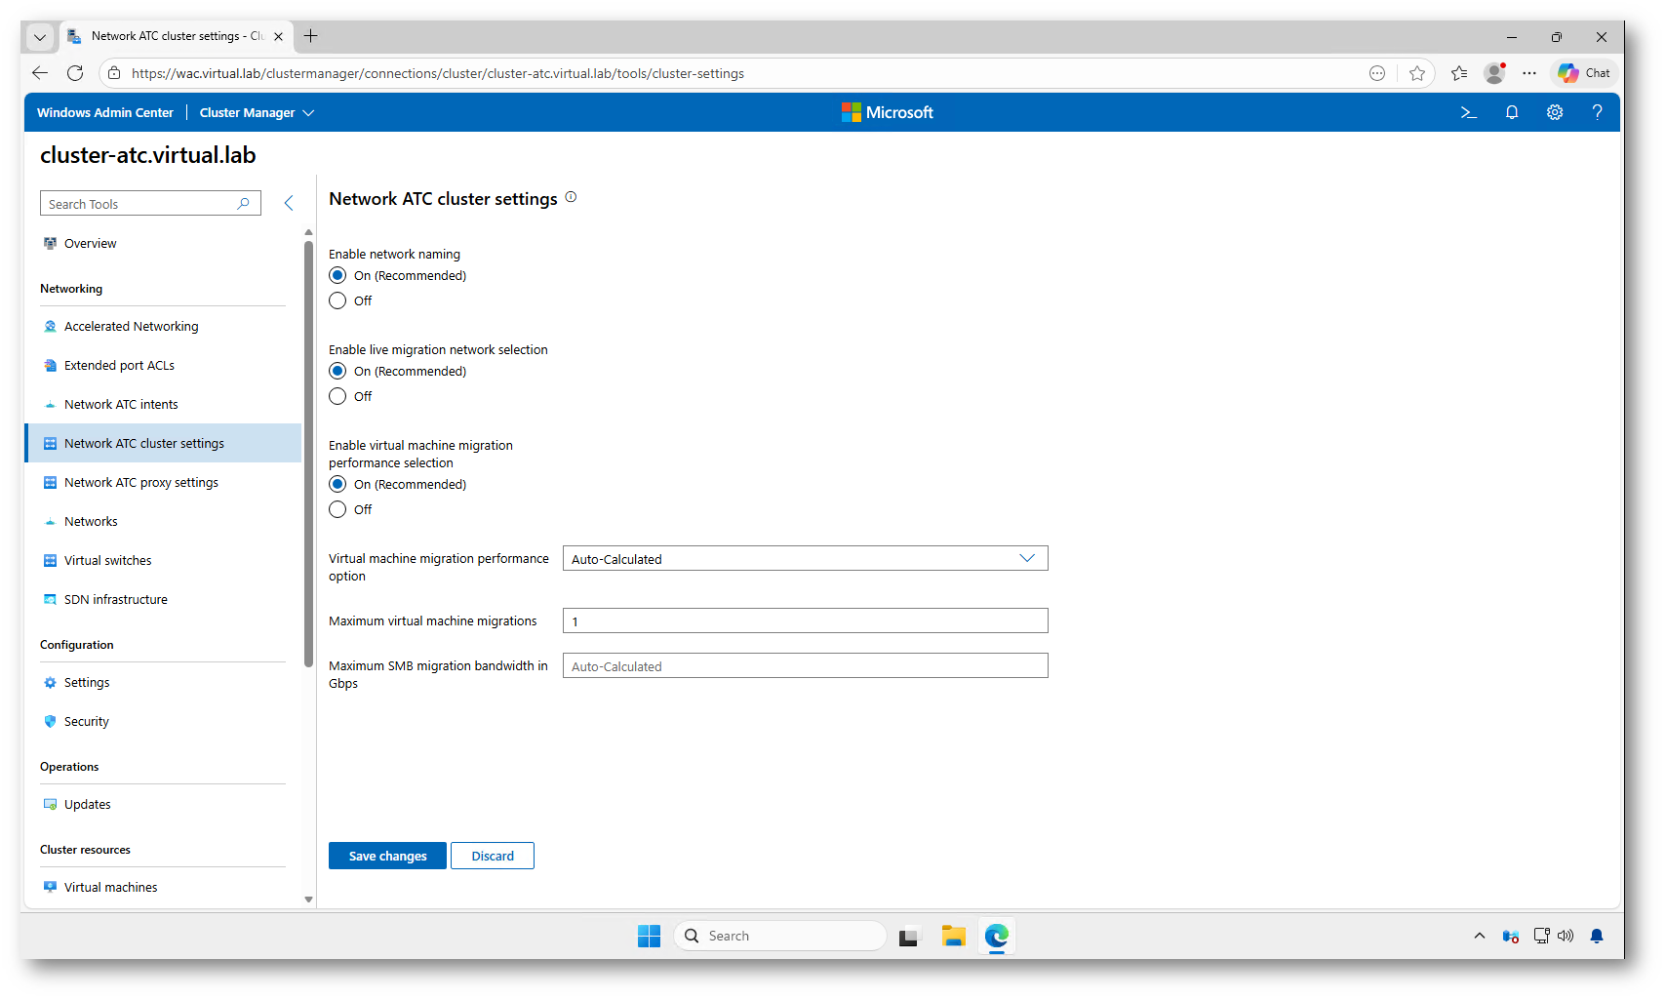
Task: Click info icon beside Network ATC cluster settings
Action: [571, 197]
